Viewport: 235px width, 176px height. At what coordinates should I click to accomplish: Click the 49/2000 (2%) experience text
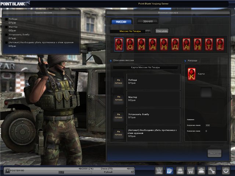click(86, 169)
